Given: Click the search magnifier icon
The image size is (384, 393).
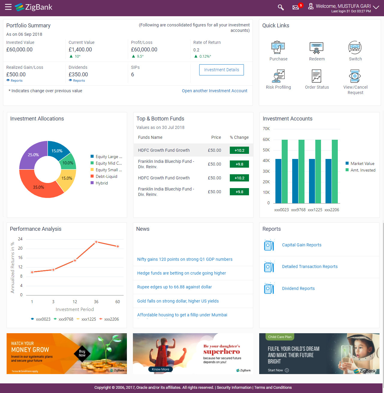Looking at the screenshot, I should [280, 7].
